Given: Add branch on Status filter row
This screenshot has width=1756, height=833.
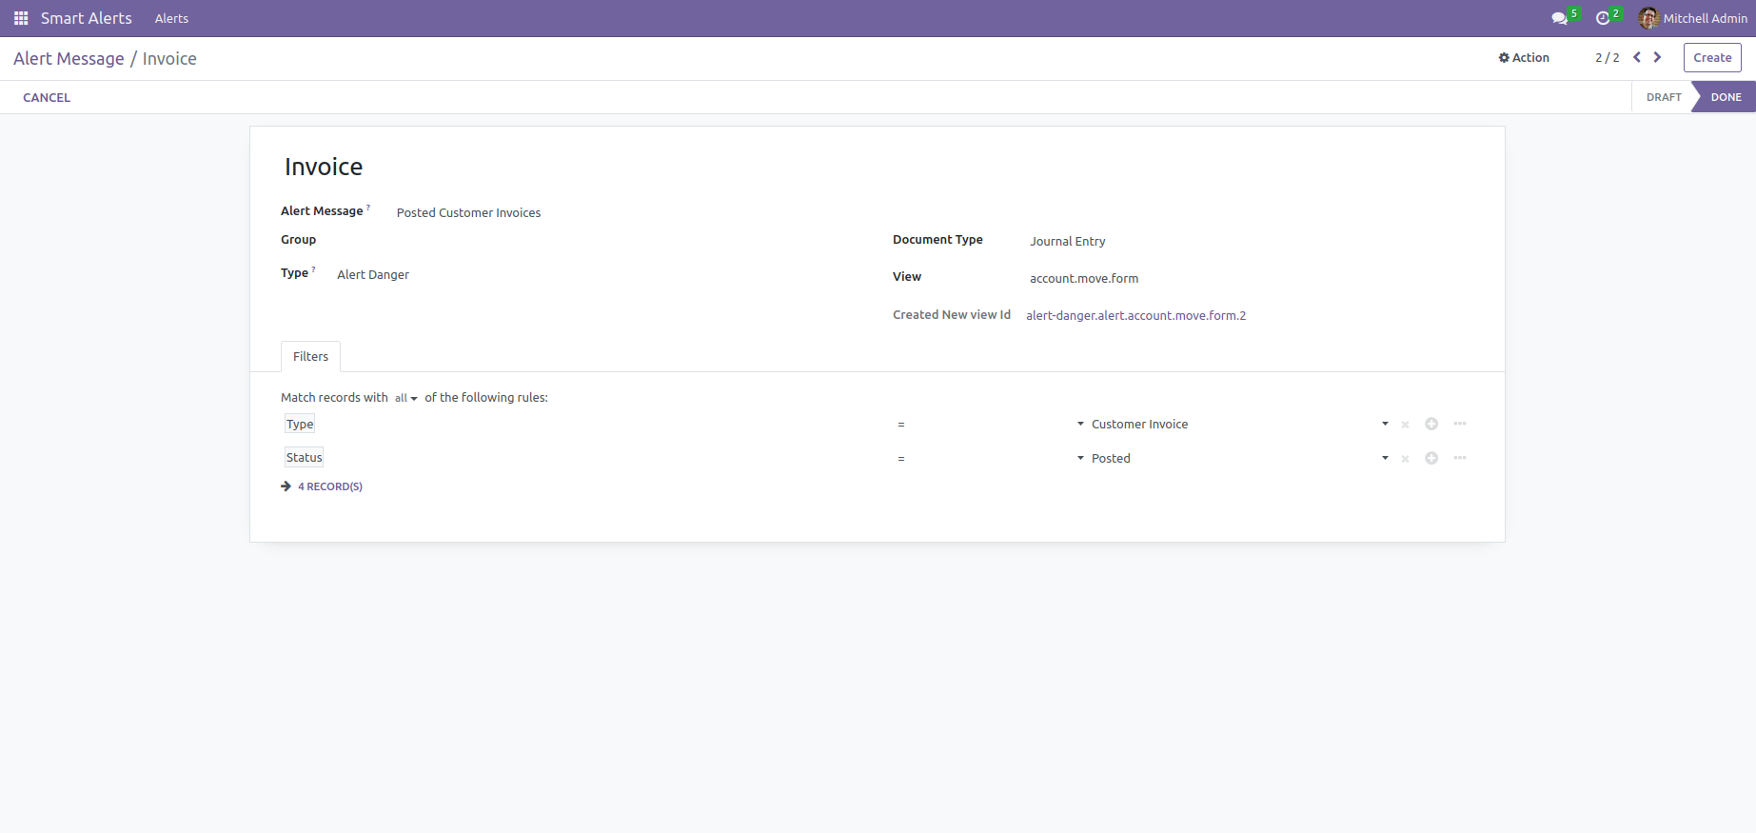Looking at the screenshot, I should coord(1460,458).
